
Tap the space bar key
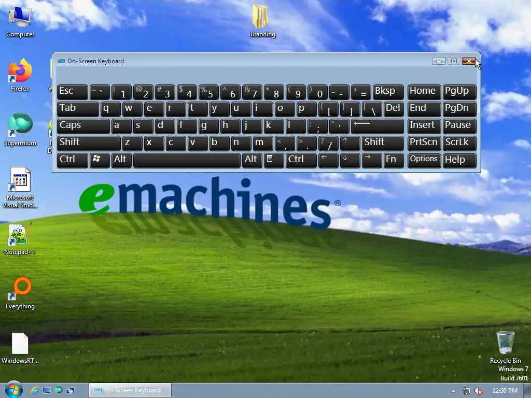coord(187,161)
